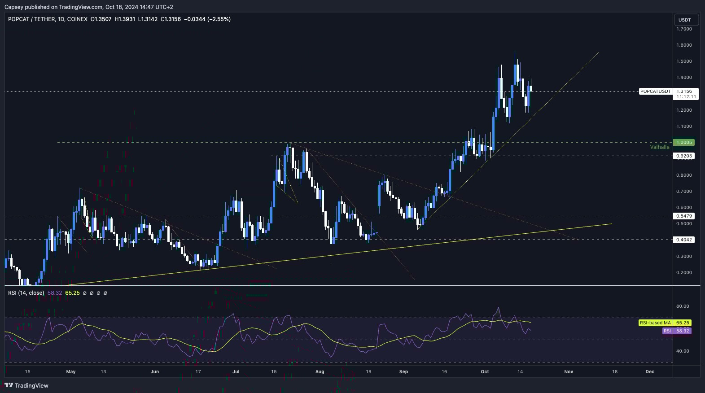Click the 40.00 level on the RSI scale

click(x=683, y=351)
